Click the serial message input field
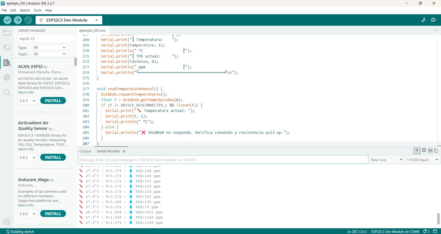This screenshot has height=234, width=441. point(223,160)
